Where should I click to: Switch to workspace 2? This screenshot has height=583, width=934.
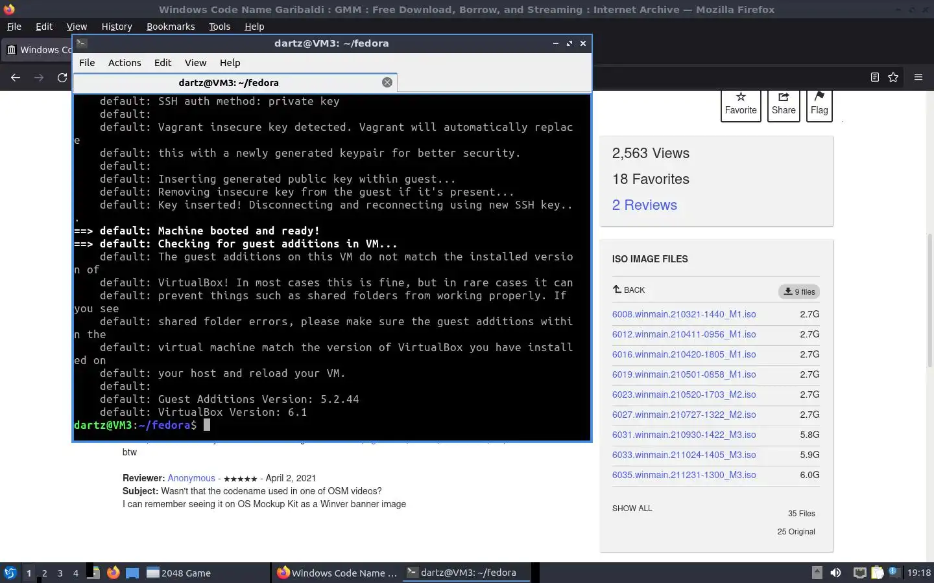pyautogui.click(x=44, y=573)
